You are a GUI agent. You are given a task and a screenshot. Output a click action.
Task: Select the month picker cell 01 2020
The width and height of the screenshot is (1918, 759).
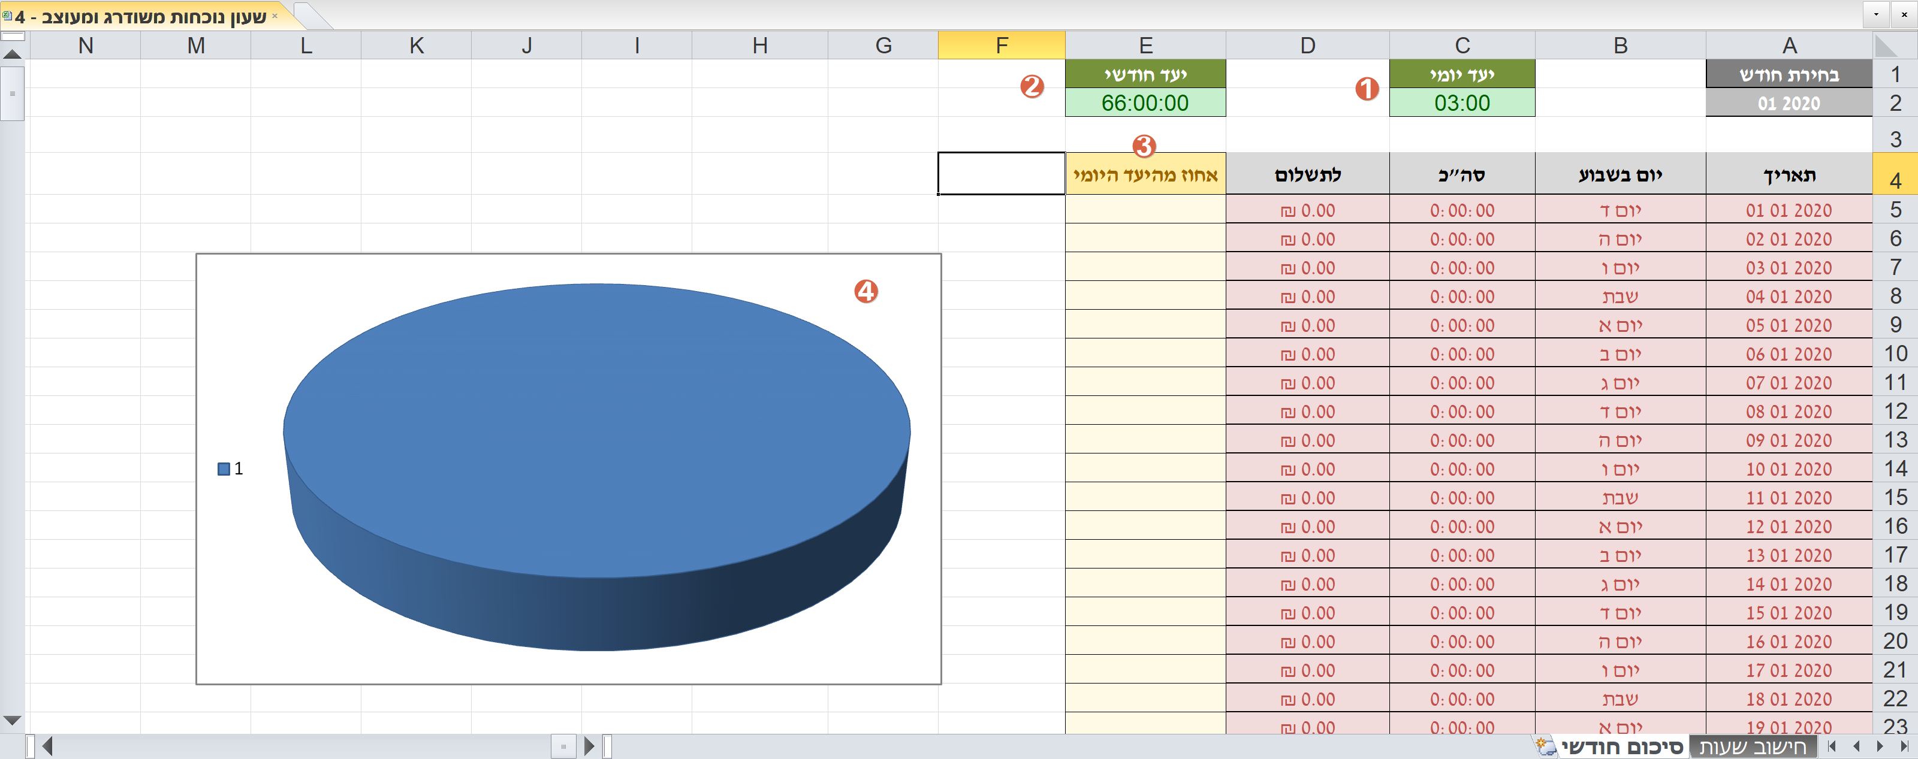tap(1789, 104)
